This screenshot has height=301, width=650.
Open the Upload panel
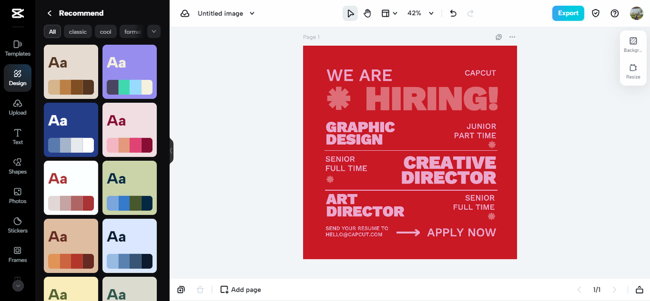[x=18, y=107]
